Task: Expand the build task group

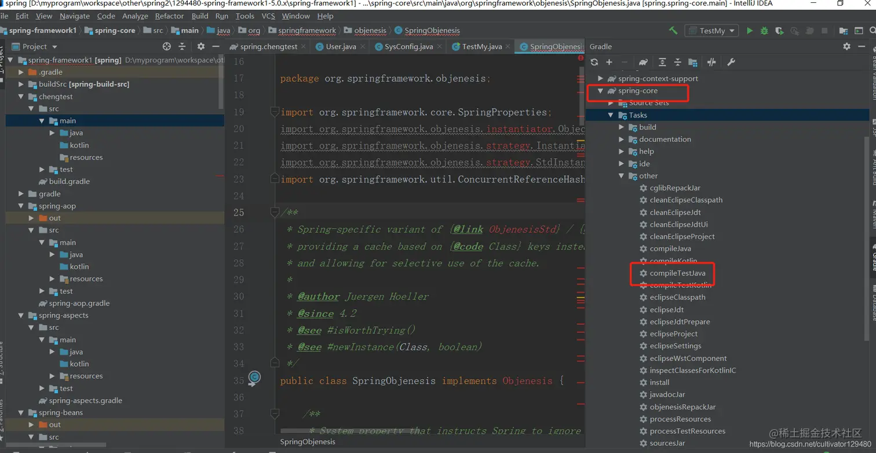Action: (621, 127)
